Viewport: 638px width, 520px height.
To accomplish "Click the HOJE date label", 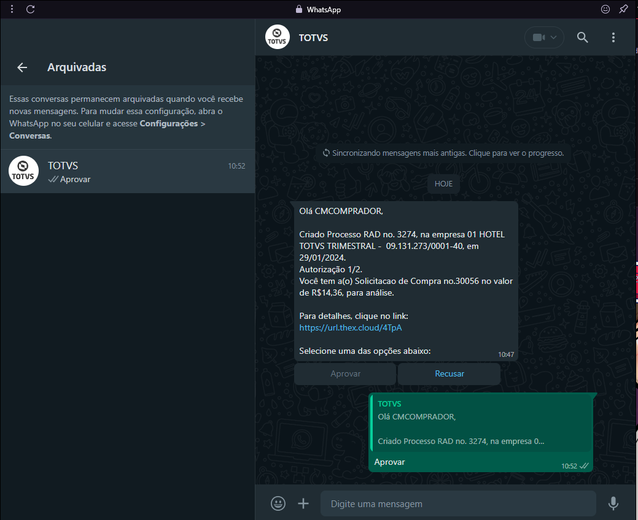I will 443,183.
